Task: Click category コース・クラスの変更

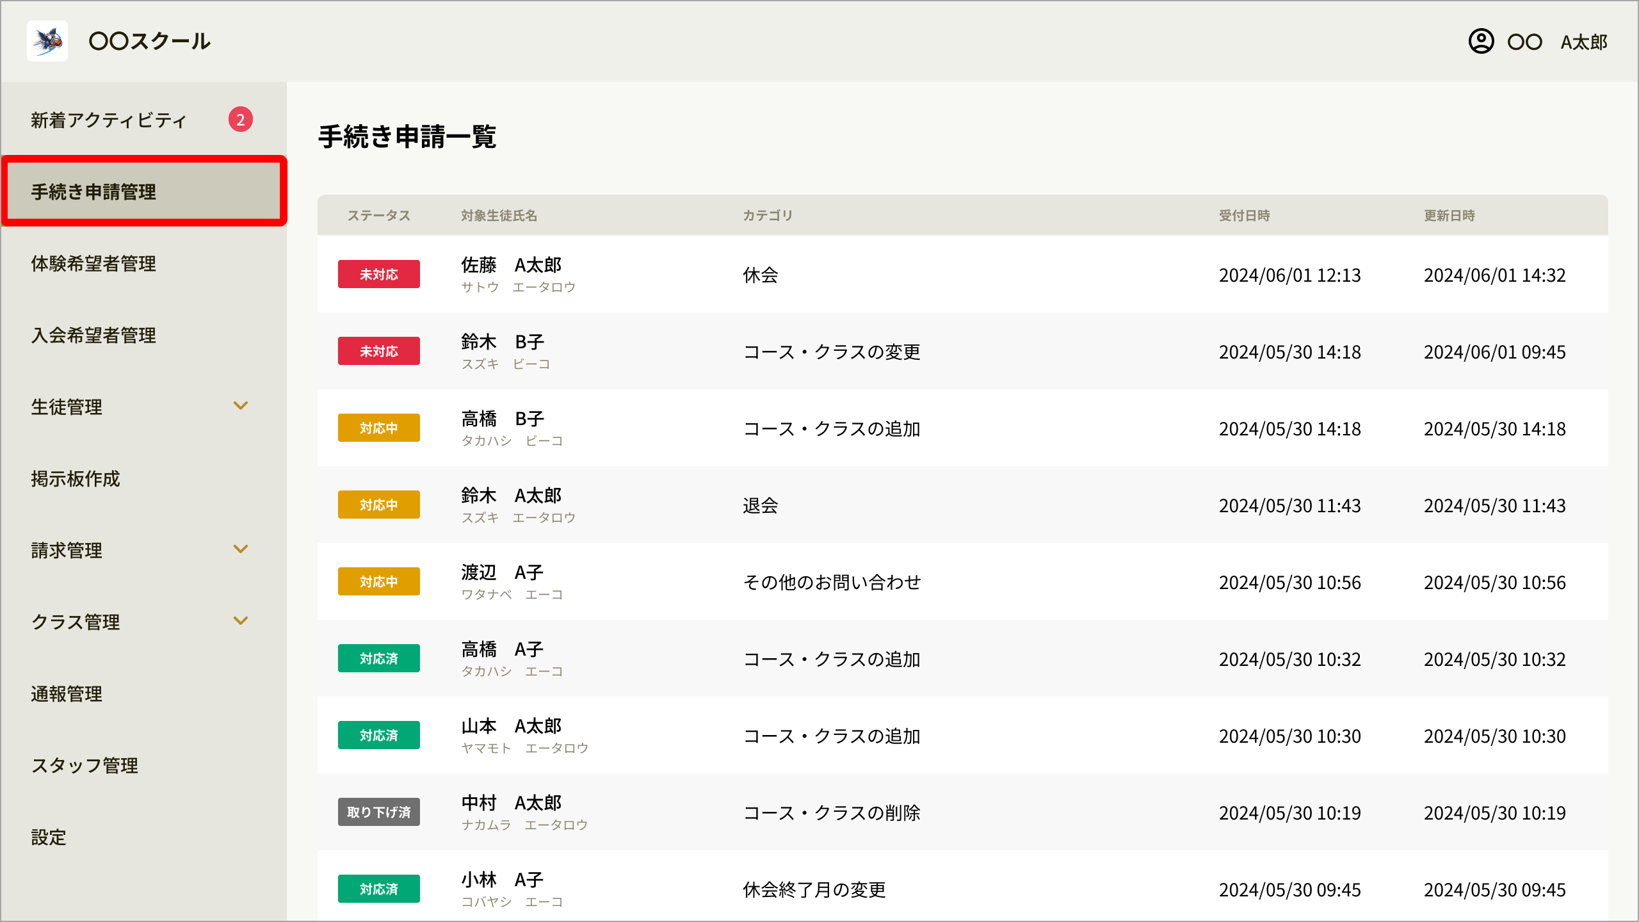Action: (x=832, y=352)
